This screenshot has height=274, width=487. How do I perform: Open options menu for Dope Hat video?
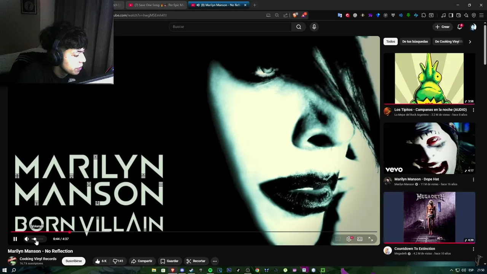point(473,179)
